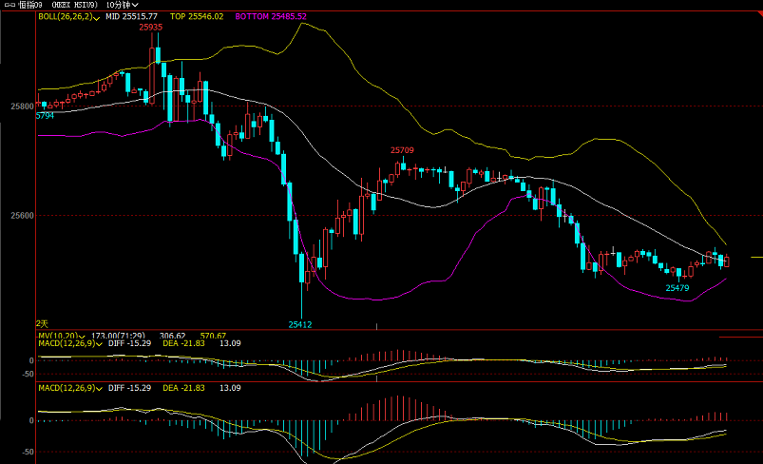Select the TOP 25546.02 Bollinger value
Screen dimensions: 763x464
pos(197,16)
